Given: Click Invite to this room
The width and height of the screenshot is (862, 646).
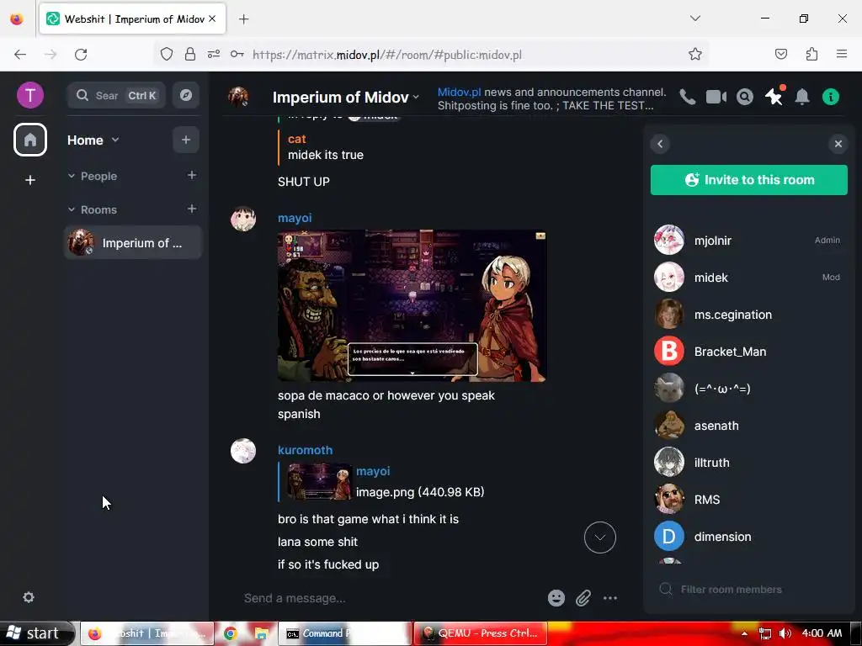Looking at the screenshot, I should click(x=748, y=180).
